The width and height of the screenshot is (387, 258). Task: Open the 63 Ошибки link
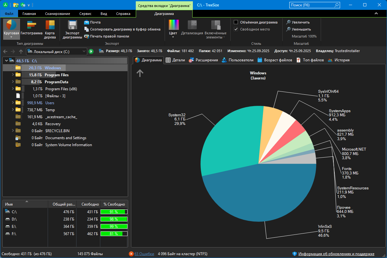[x=144, y=254]
